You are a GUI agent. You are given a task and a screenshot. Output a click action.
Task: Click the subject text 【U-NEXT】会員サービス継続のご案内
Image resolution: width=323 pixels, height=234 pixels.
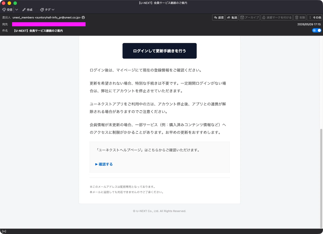click(x=38, y=31)
